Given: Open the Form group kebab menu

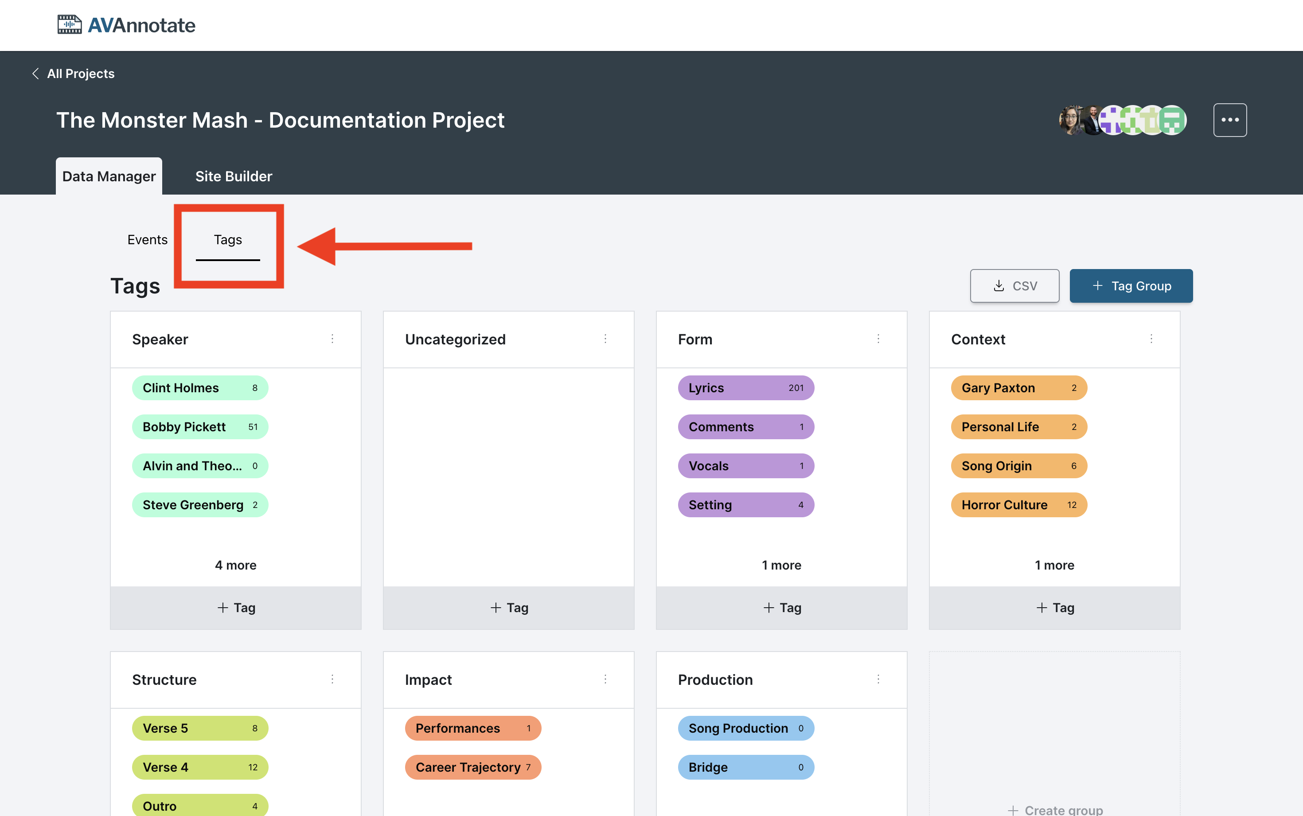Looking at the screenshot, I should [x=878, y=338].
